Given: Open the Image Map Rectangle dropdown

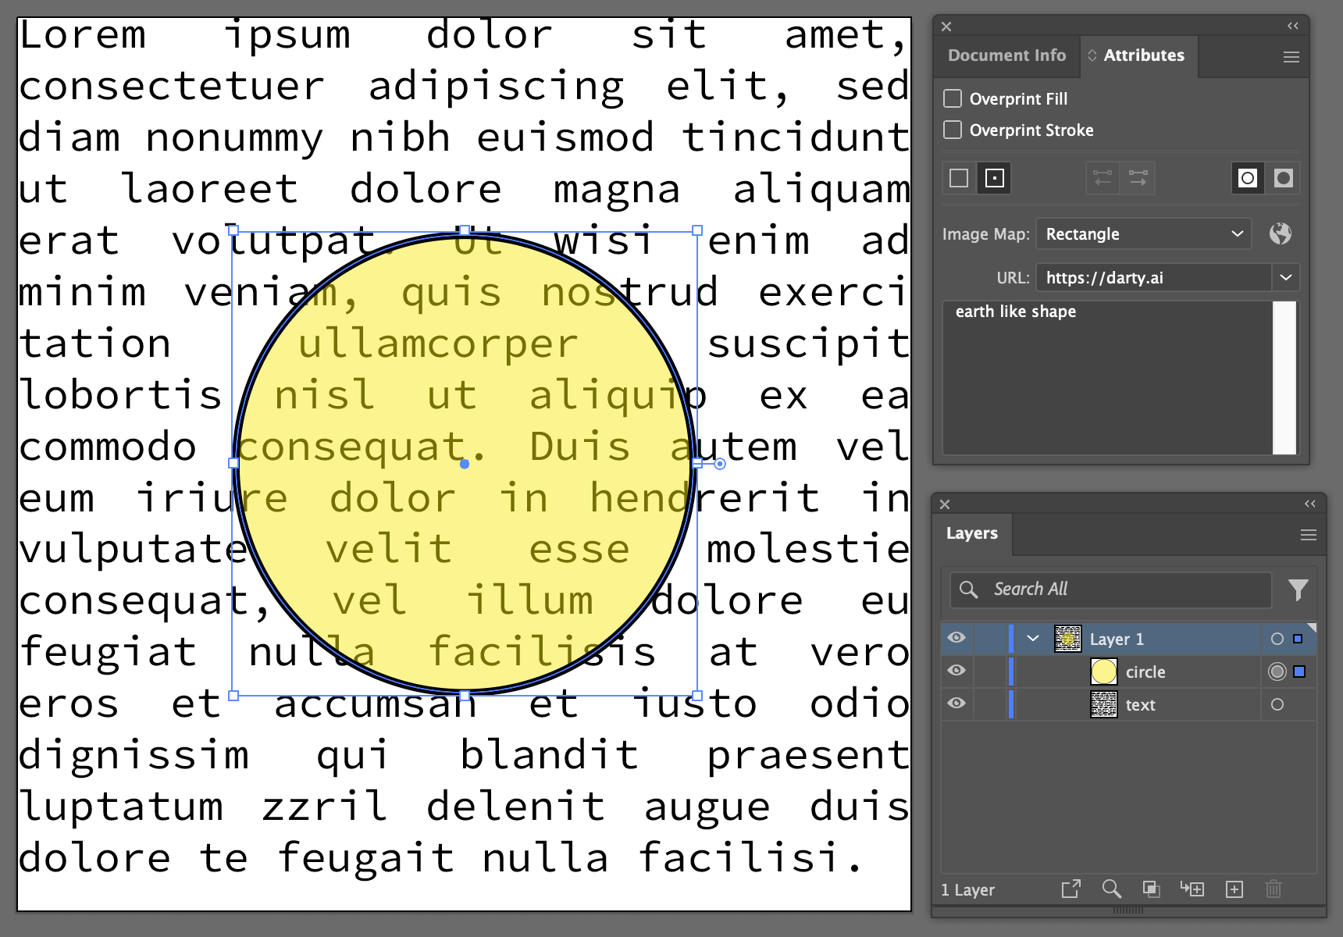Looking at the screenshot, I should click(x=1143, y=233).
